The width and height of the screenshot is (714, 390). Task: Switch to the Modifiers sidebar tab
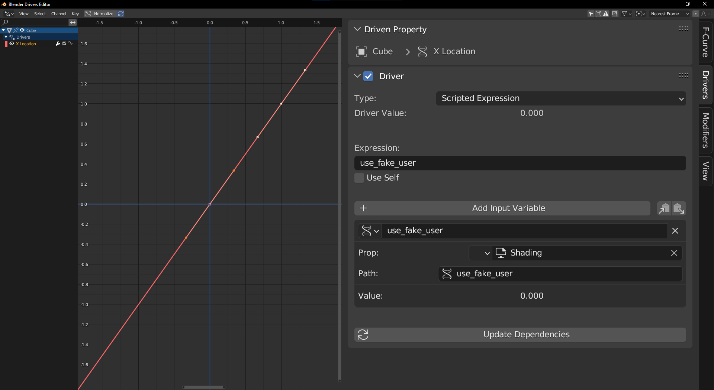(705, 130)
